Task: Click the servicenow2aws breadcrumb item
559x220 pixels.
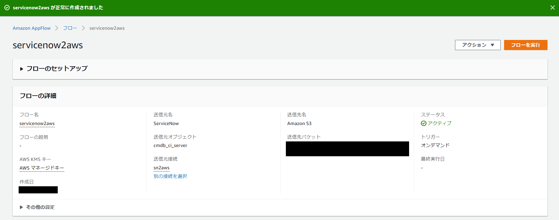Action: (107, 28)
